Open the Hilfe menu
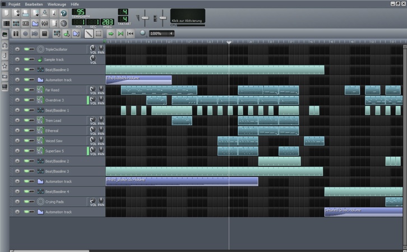This screenshot has height=252, width=407. coord(75,4)
